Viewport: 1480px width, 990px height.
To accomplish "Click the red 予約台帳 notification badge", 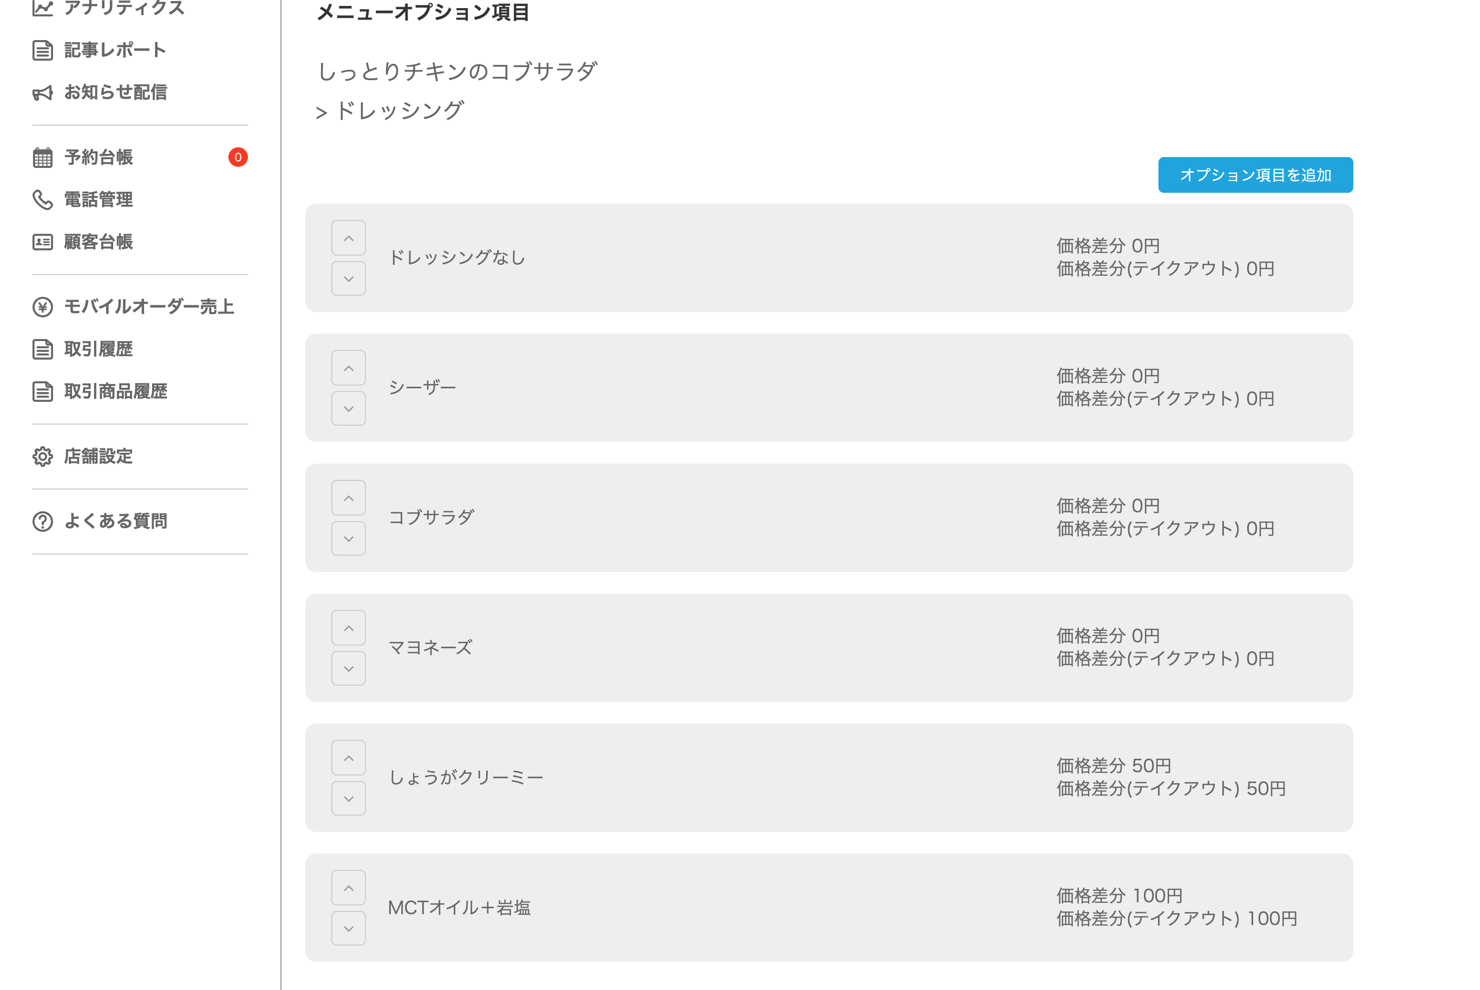I will pyautogui.click(x=238, y=157).
